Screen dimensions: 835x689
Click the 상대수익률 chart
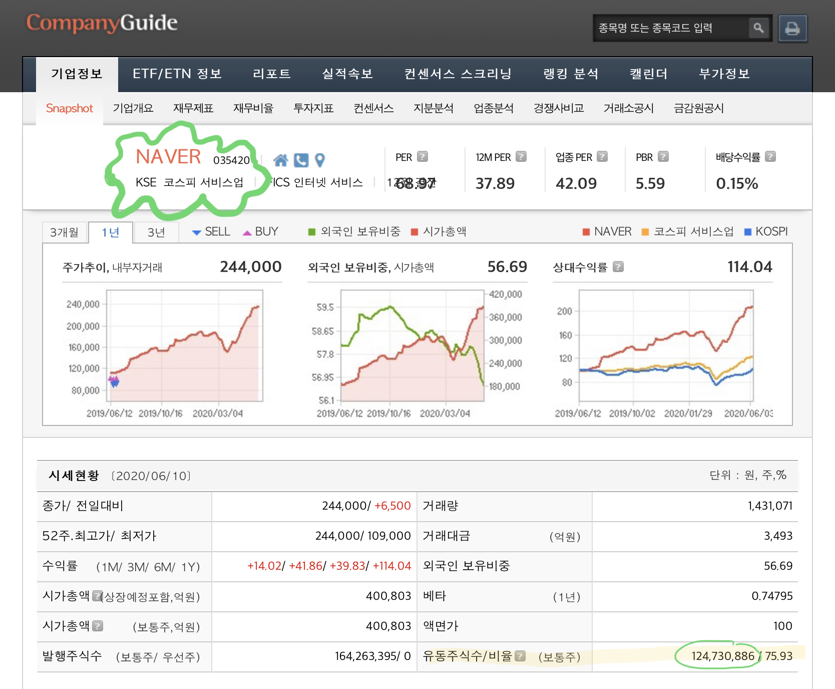point(666,346)
